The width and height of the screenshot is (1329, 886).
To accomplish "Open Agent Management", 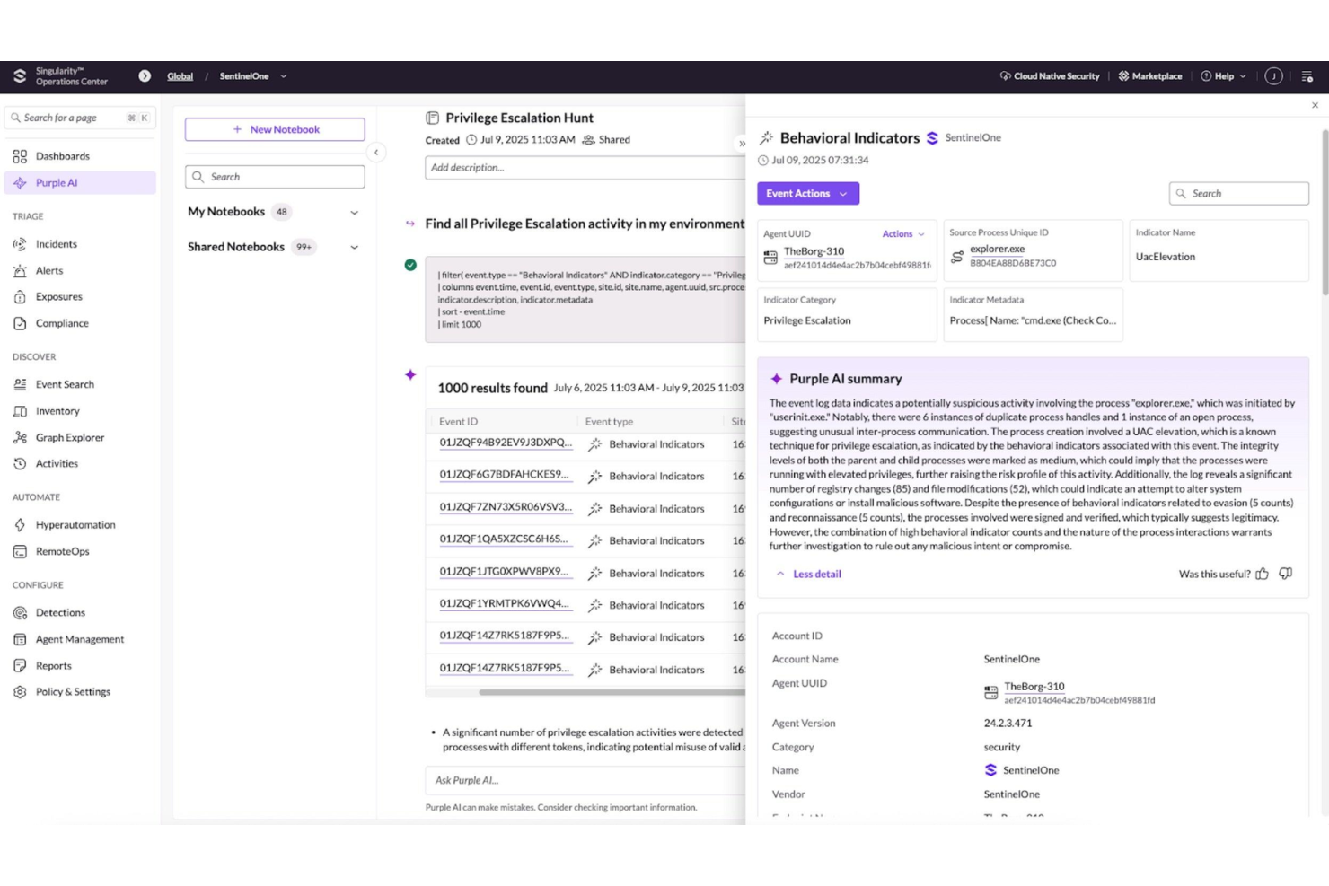I will point(79,639).
